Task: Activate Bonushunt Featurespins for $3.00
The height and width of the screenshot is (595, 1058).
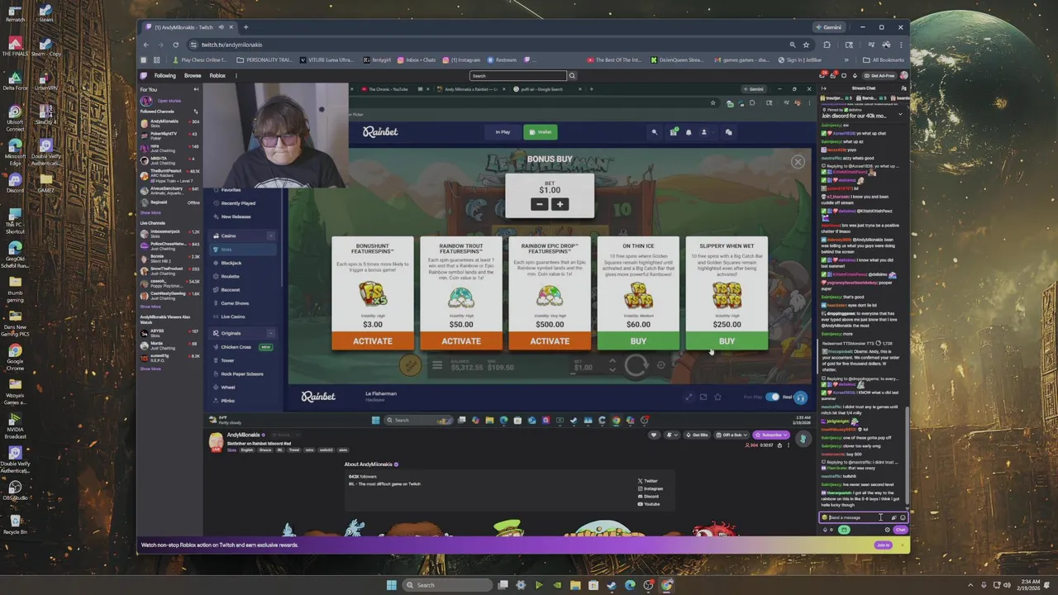Action: (373, 340)
